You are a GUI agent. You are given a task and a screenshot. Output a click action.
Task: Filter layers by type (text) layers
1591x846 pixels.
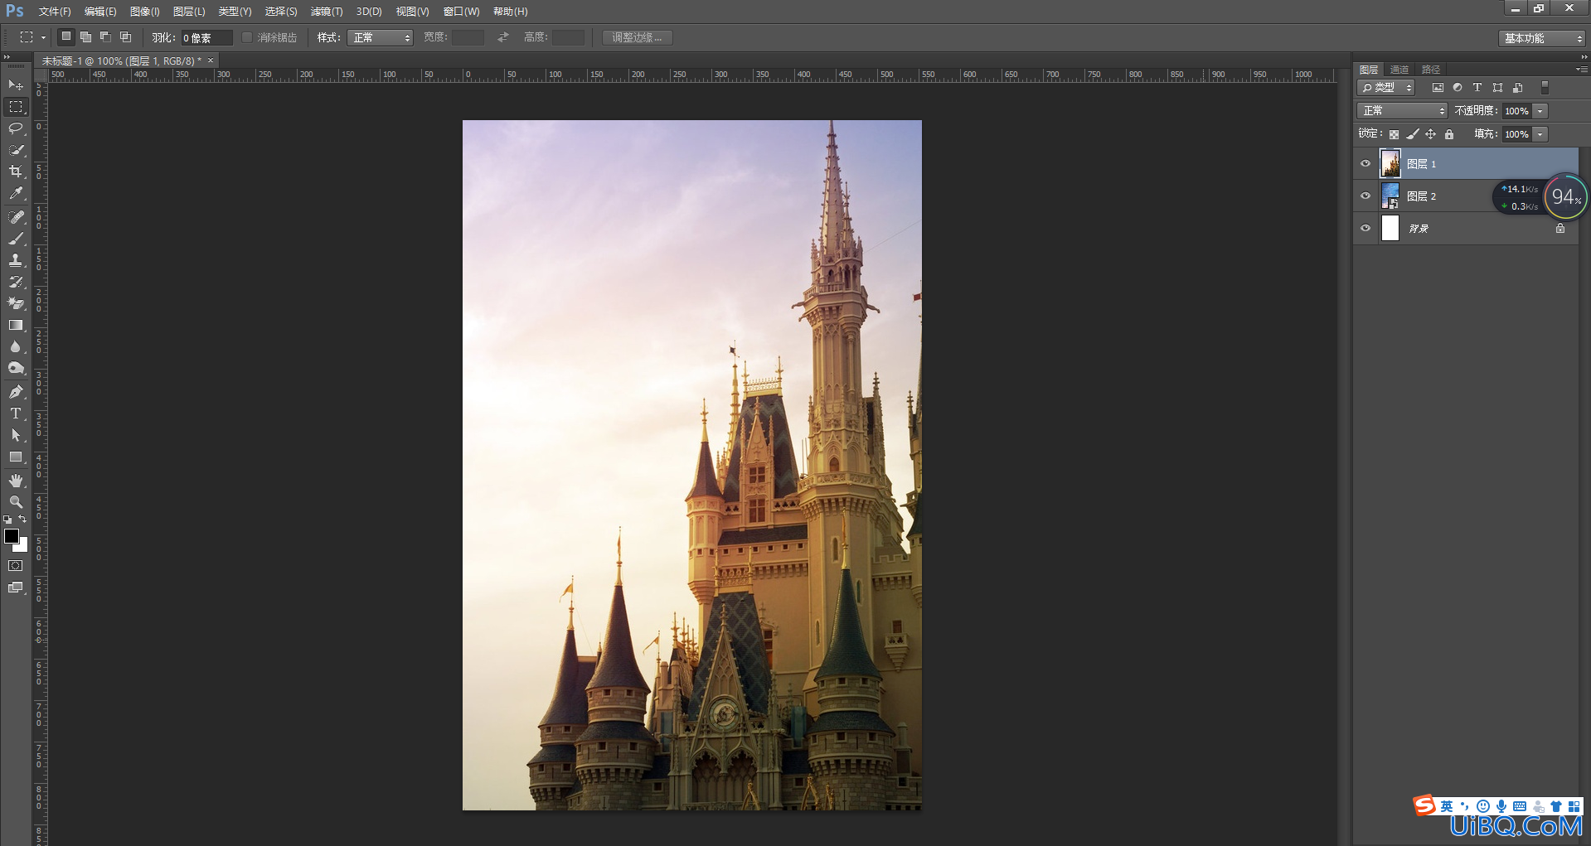pos(1477,88)
